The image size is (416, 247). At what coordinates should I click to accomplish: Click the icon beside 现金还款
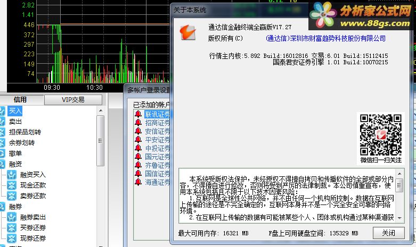pos(12,185)
